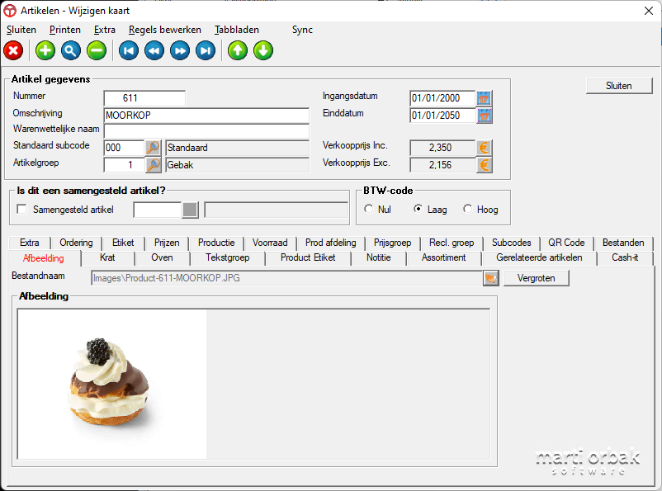The image size is (662, 491).
Task: Click browse folder icon next to Bestandnaam
Action: point(490,278)
